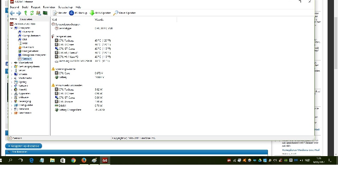The height and width of the screenshot is (193, 343).
Task: Click Reageren op discussie button in browser
Action: point(24,146)
